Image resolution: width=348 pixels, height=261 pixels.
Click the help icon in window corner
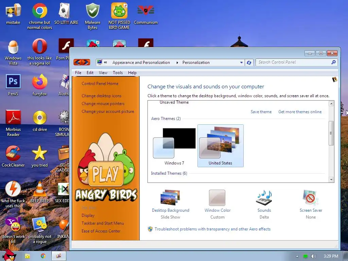point(334,80)
